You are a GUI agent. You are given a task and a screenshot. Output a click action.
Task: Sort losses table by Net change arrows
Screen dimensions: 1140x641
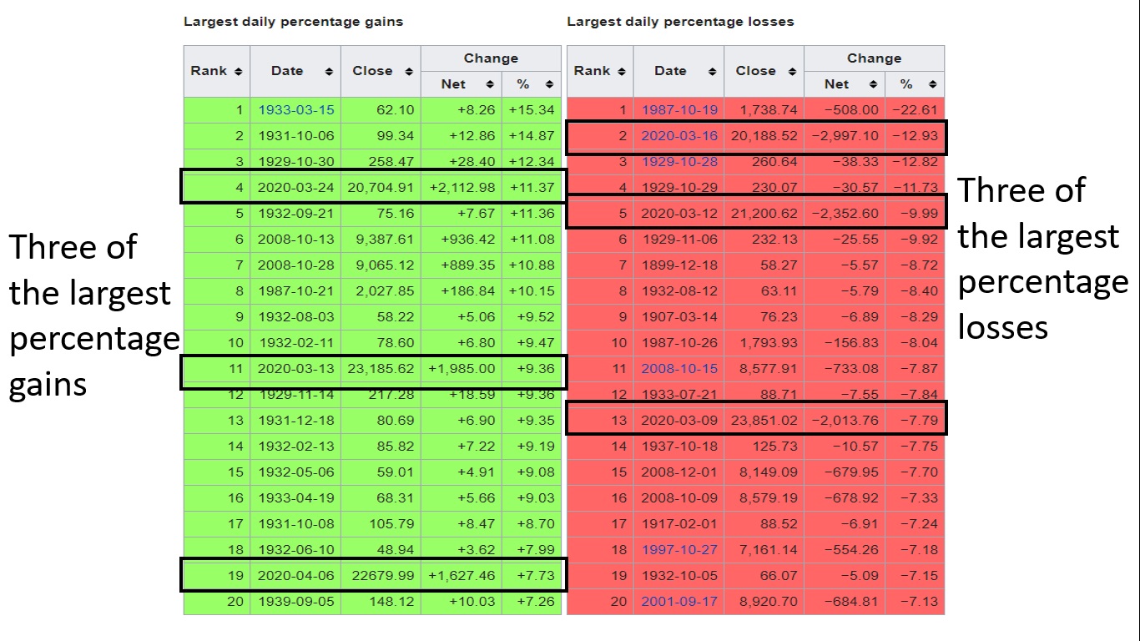[x=873, y=84]
